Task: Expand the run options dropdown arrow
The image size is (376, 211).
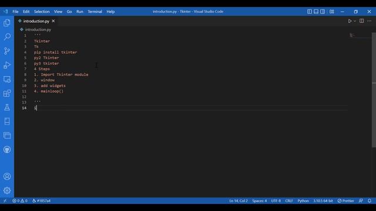Action: point(355,21)
